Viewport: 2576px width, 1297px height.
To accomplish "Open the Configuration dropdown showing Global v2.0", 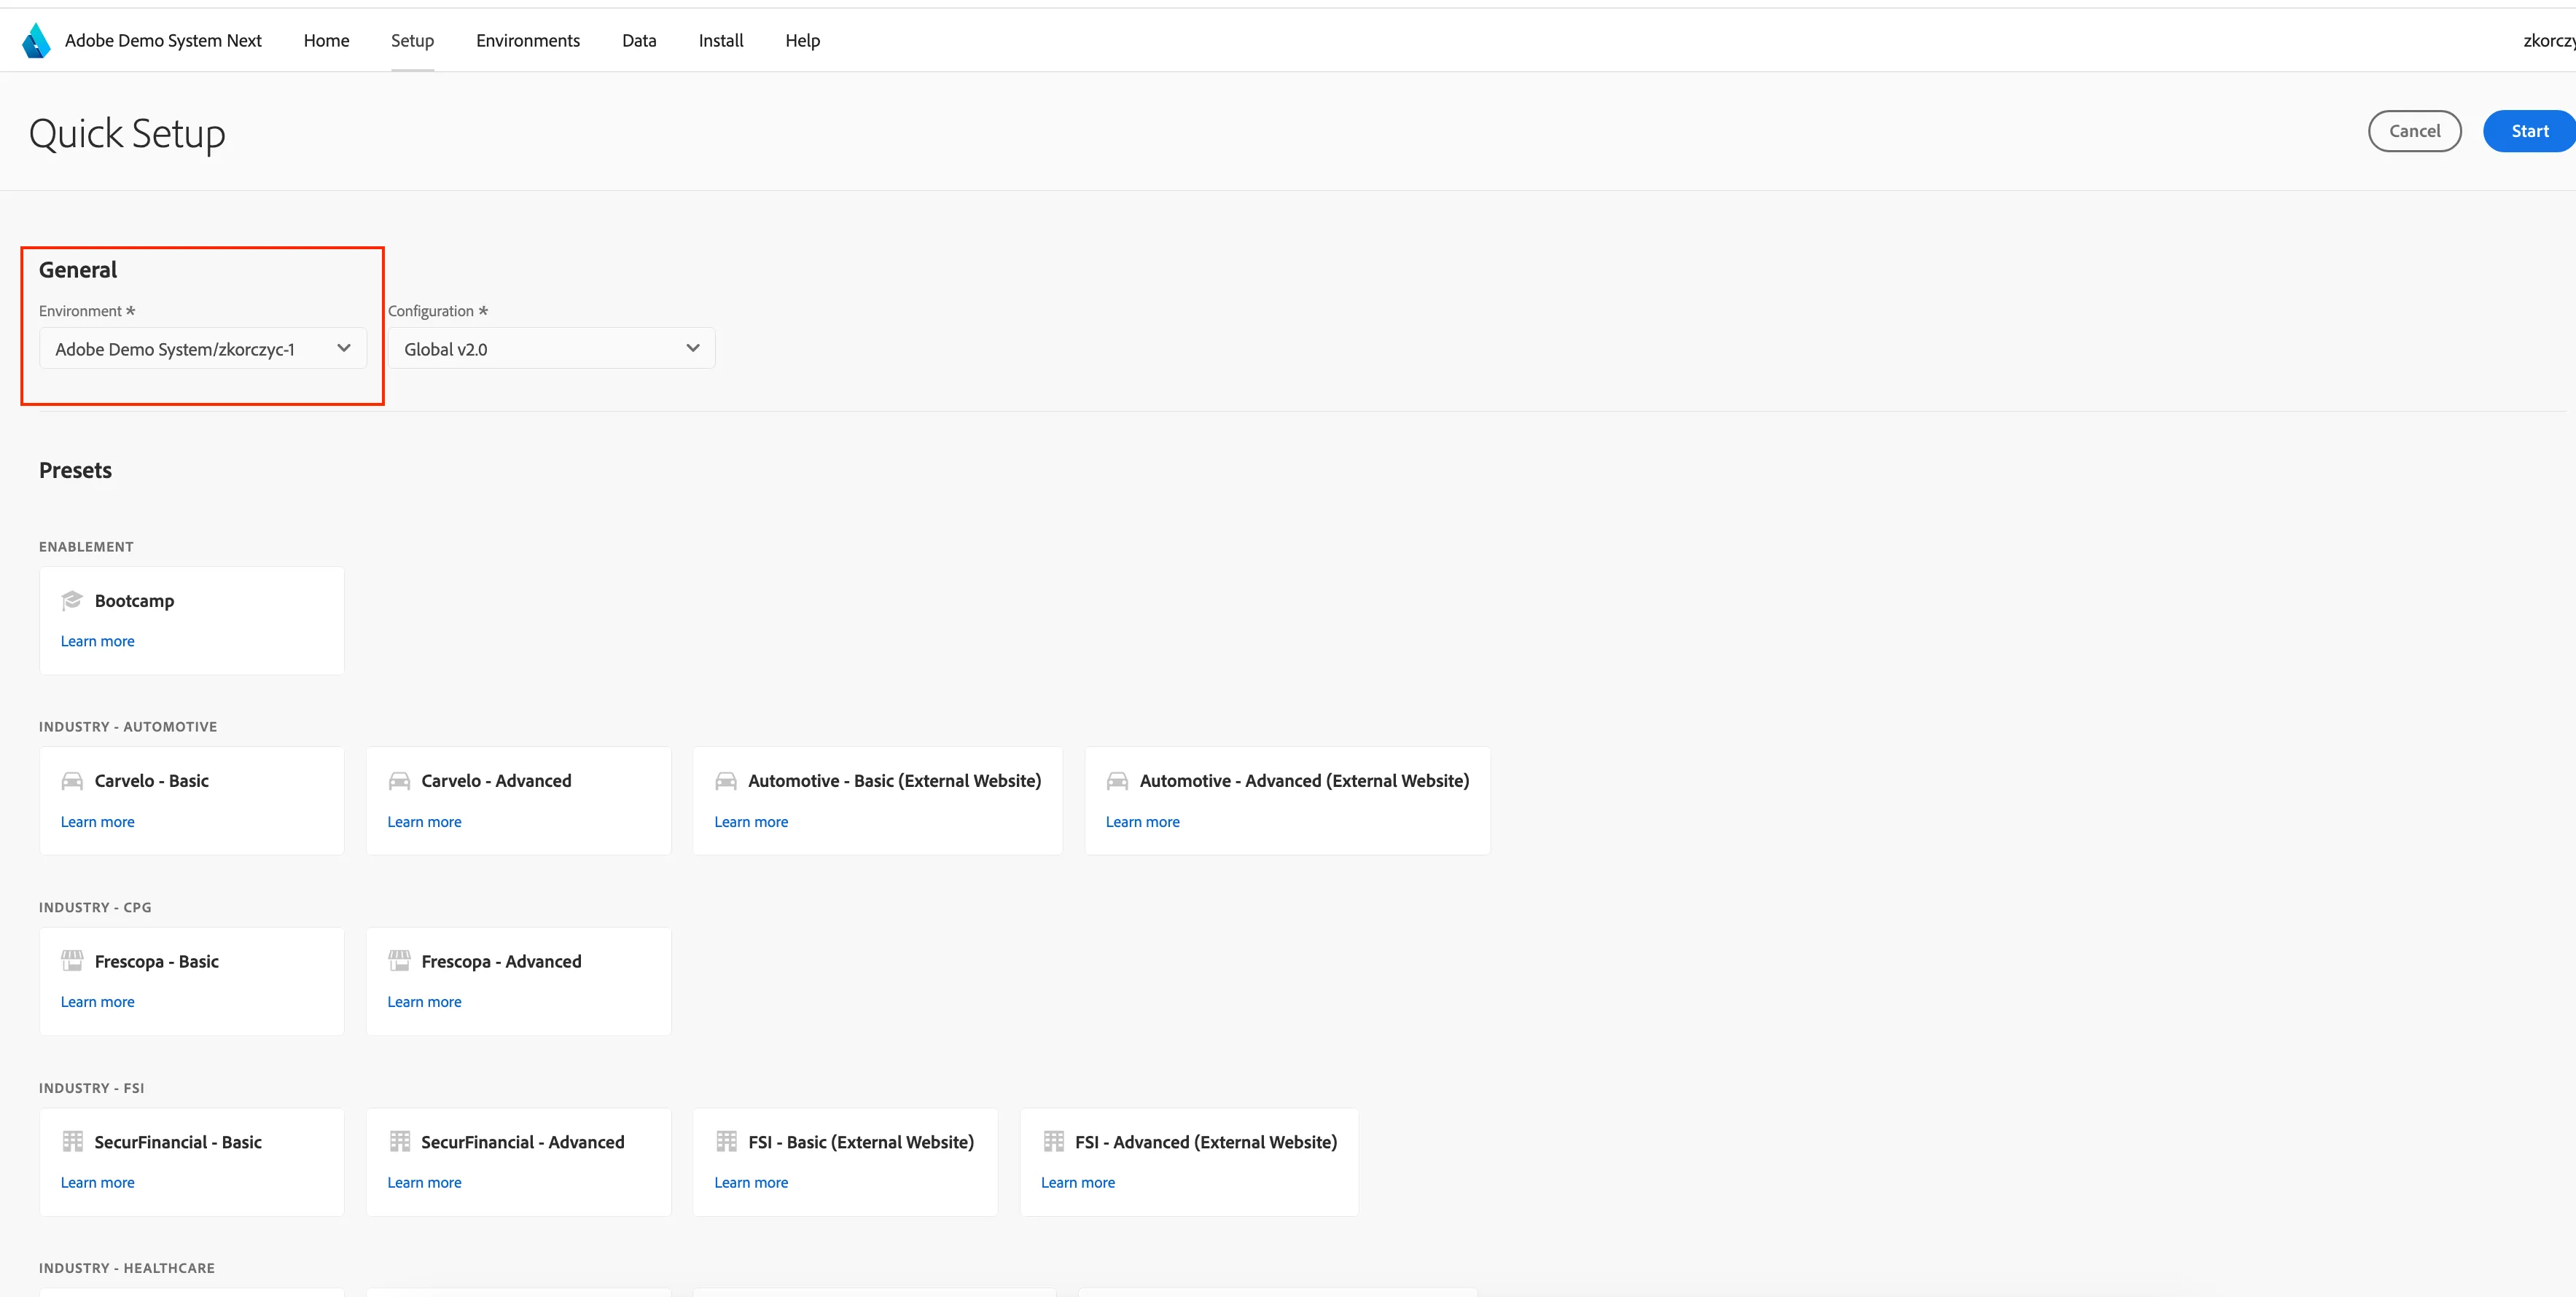I will click(x=551, y=349).
